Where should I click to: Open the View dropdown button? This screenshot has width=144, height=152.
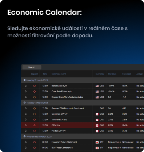click(32, 67)
